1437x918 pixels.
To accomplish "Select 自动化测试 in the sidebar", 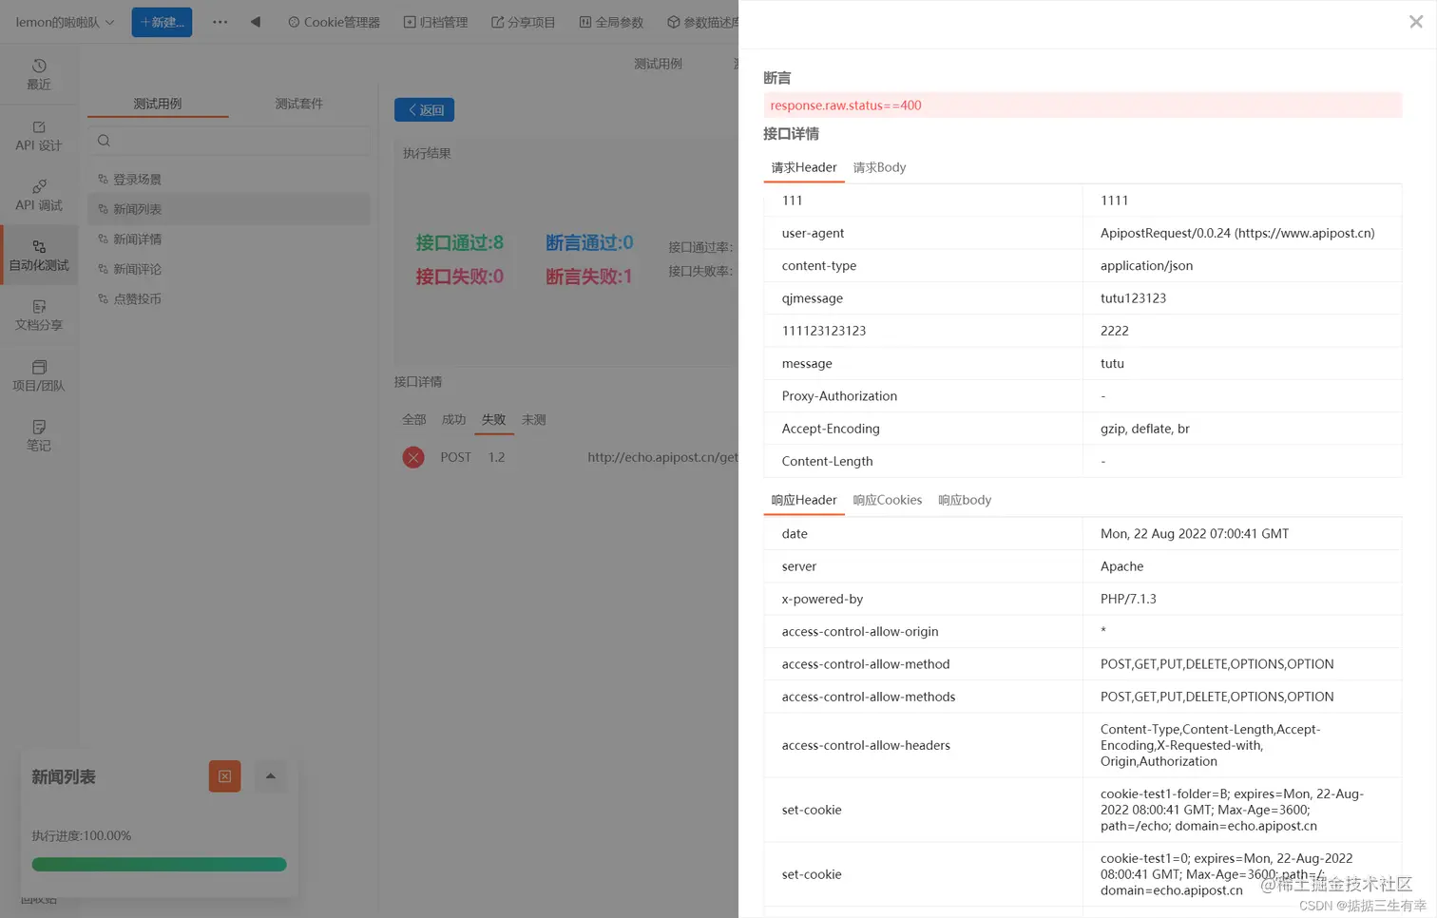I will tap(39, 256).
